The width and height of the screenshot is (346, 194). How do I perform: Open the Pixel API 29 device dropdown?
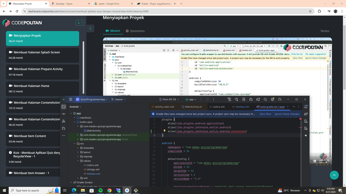[169, 99]
